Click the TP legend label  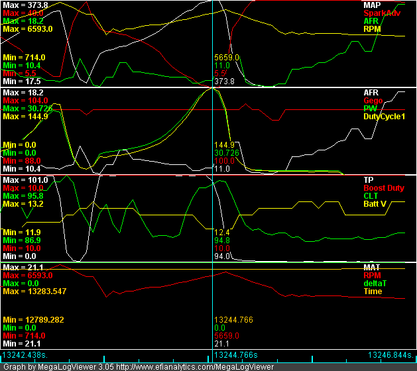pos(369,180)
